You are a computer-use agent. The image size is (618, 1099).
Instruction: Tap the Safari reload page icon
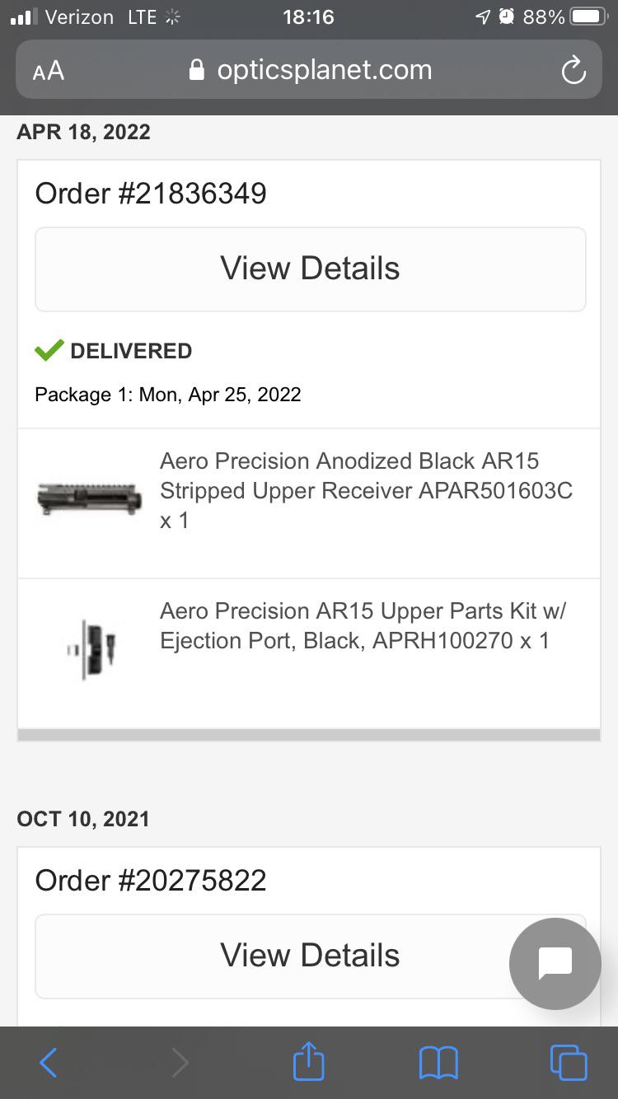pyautogui.click(x=573, y=71)
